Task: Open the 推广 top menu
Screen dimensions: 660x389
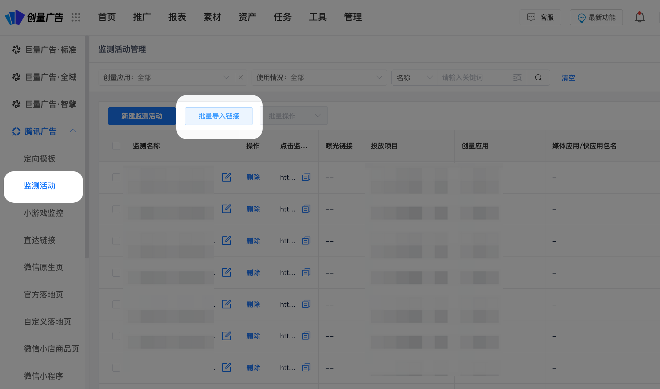Action: 142,17
